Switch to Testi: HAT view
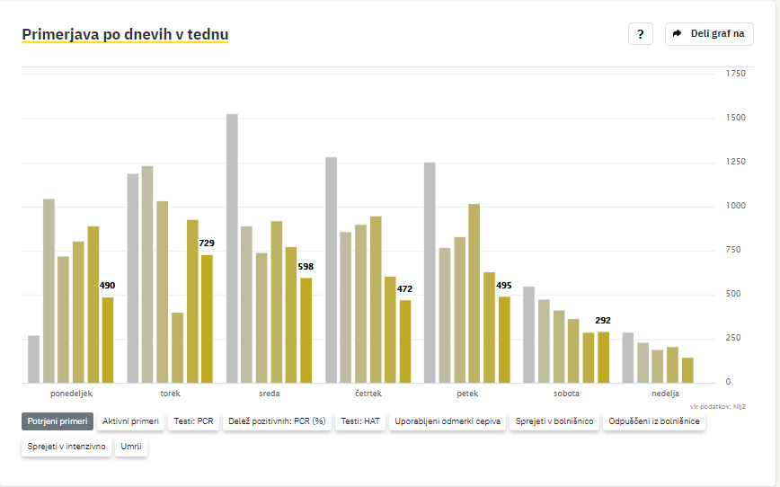 coord(360,421)
